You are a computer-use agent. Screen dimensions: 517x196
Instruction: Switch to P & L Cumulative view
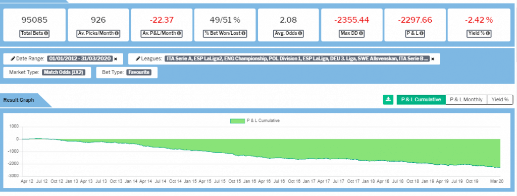(x=421, y=100)
